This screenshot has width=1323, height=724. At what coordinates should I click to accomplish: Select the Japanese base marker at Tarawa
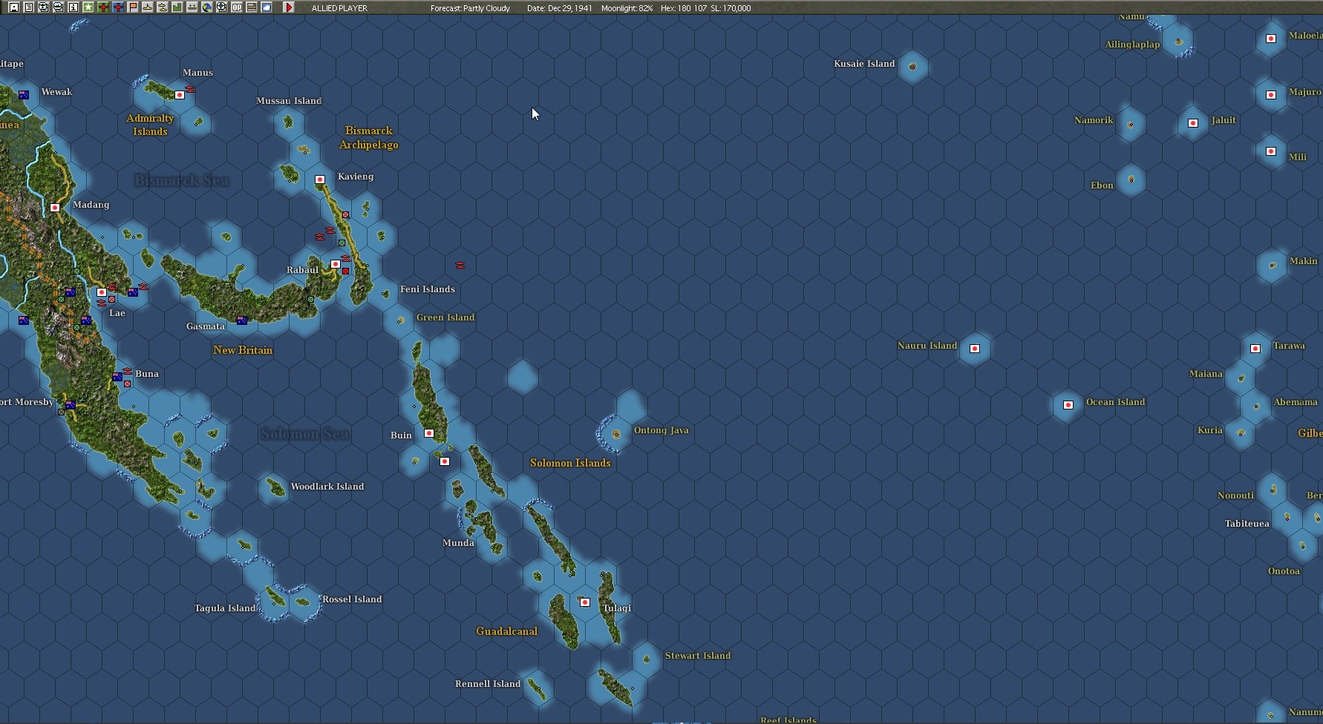[1255, 349]
